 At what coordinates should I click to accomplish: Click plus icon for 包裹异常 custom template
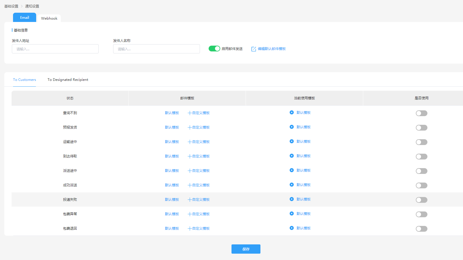190,214
